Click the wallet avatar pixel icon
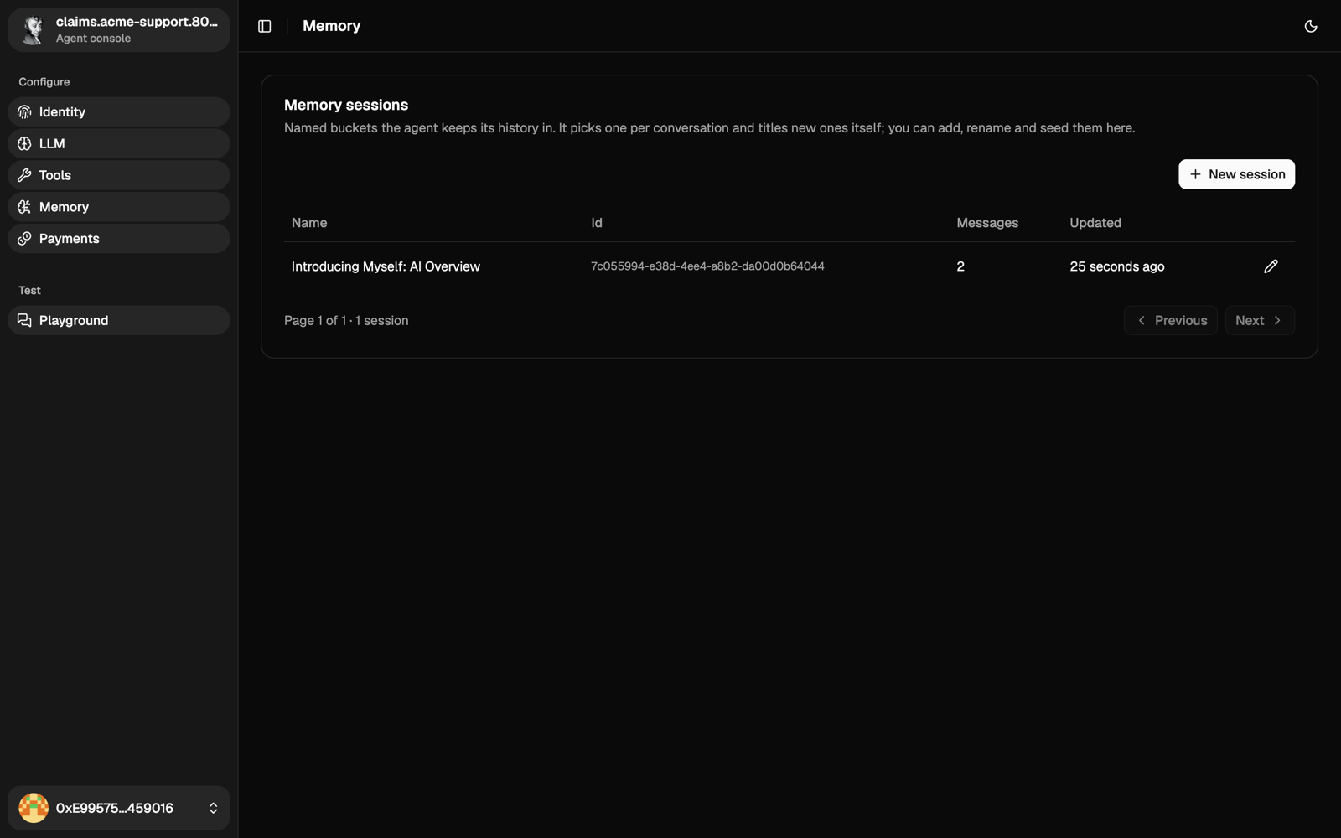Viewport: 1341px width, 838px height. pyautogui.click(x=34, y=808)
